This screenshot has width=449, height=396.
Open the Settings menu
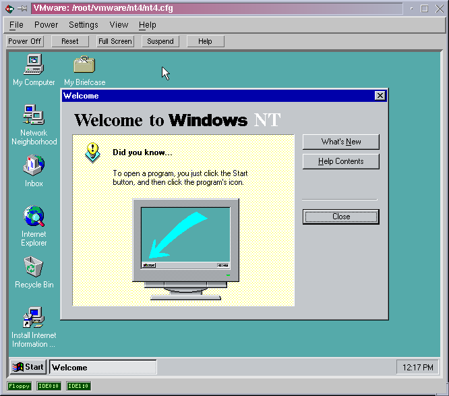coord(84,25)
